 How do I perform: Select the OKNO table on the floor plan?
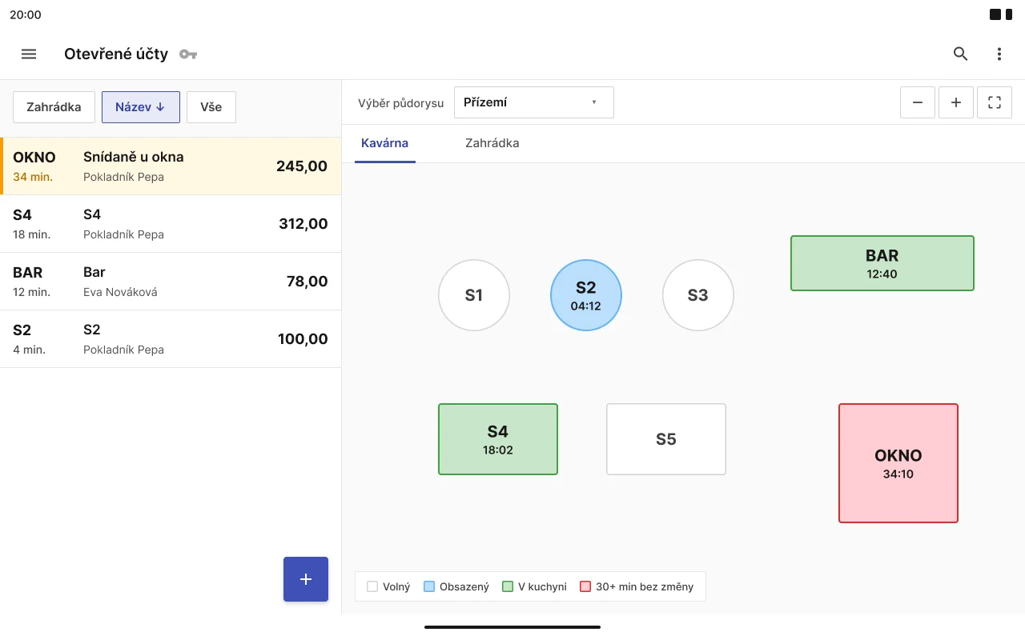898,463
